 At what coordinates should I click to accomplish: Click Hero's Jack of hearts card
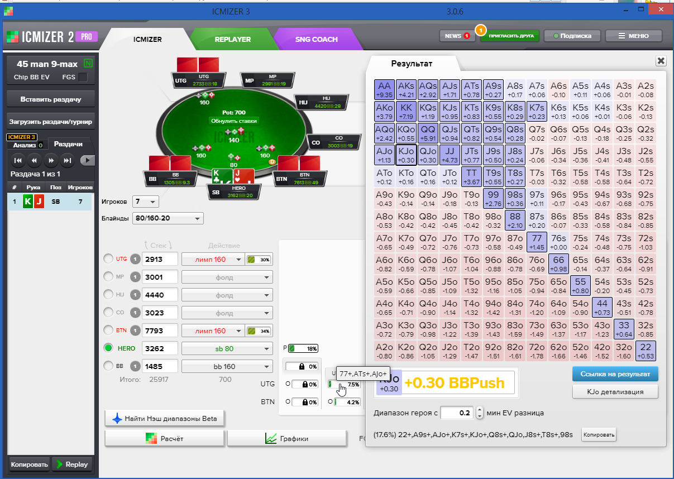244,176
